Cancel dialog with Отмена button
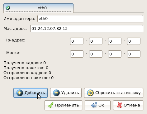 [x=128, y=105]
